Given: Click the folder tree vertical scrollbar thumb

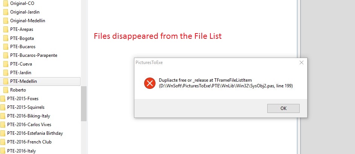Looking at the screenshot, I should click(x=84, y=104).
